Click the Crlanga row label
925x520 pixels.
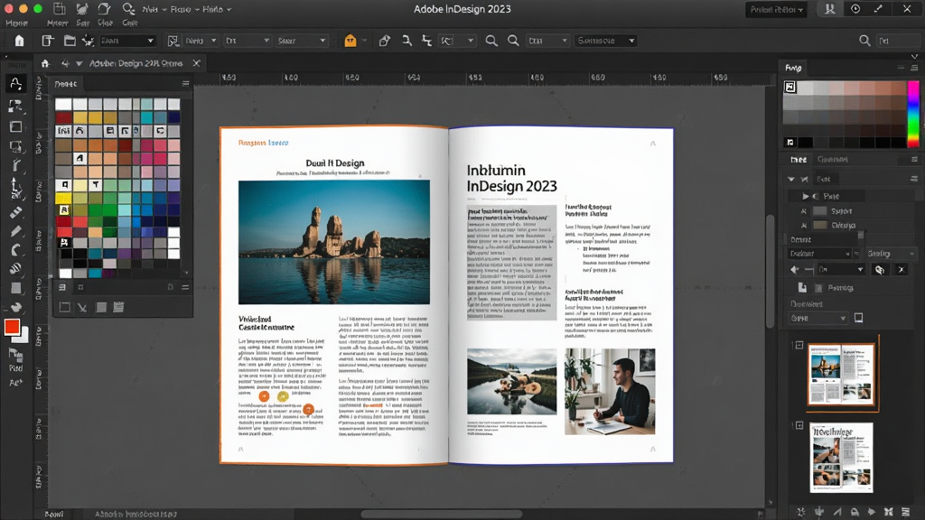(x=844, y=225)
